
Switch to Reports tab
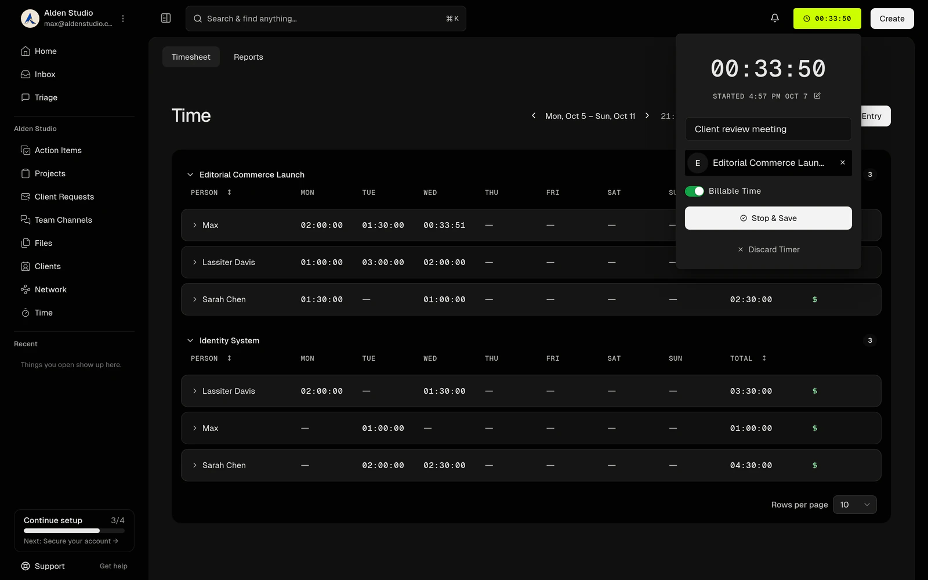click(x=248, y=57)
